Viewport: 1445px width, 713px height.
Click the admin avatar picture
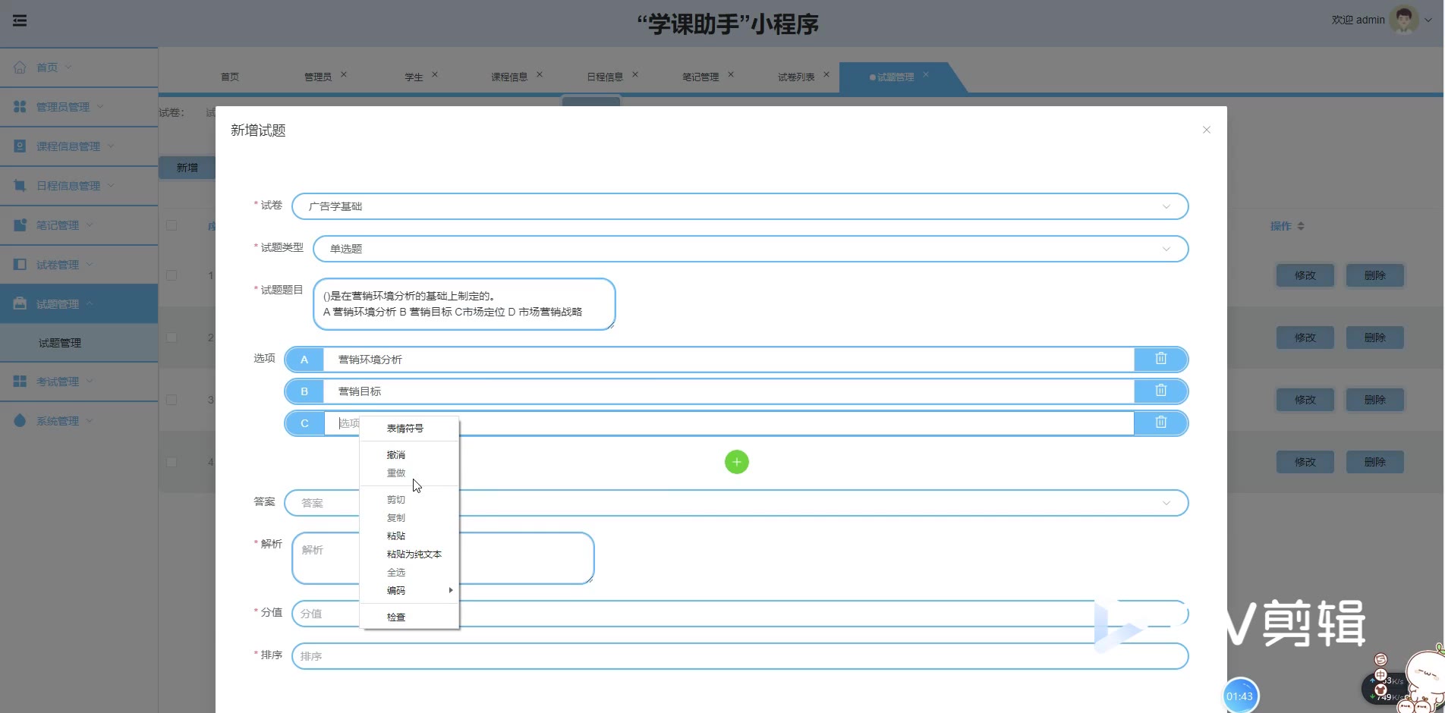(x=1403, y=20)
